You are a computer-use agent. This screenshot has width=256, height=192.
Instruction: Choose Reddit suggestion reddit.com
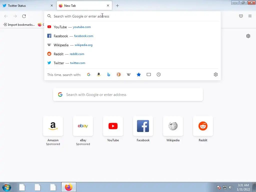click(x=132, y=54)
